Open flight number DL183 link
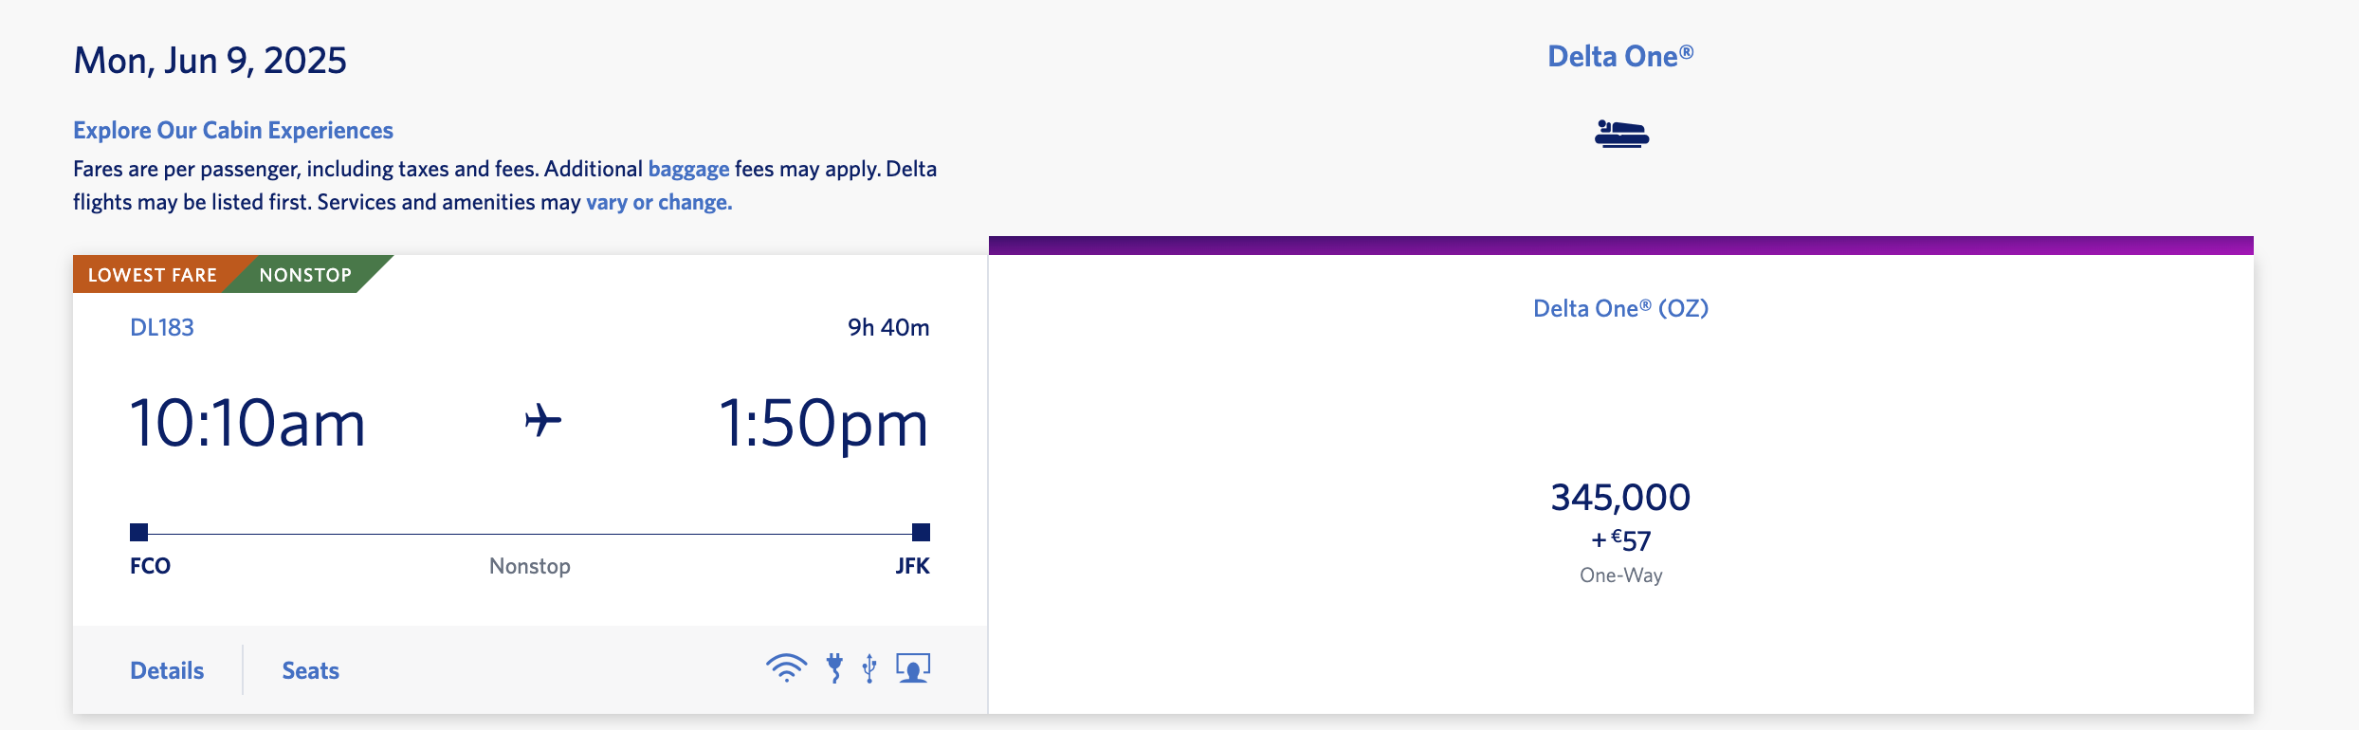Image resolution: width=2359 pixels, height=730 pixels. pos(162,327)
